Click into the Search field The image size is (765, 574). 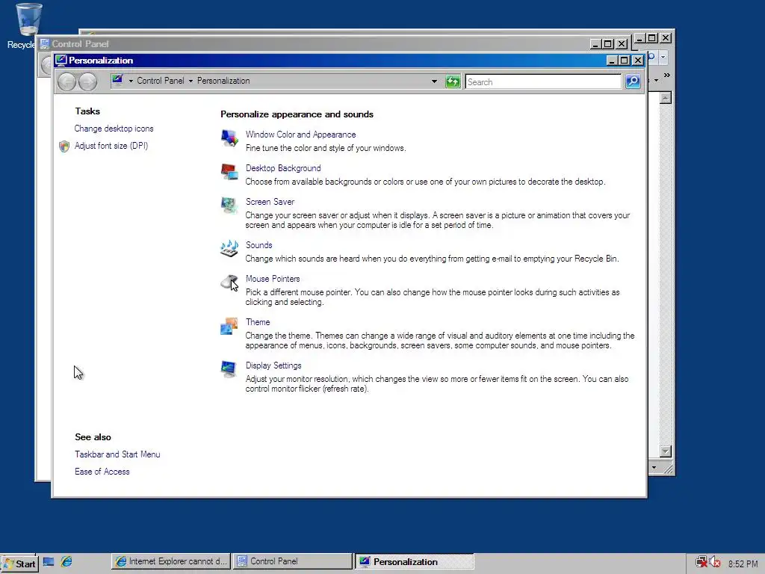[x=543, y=81]
